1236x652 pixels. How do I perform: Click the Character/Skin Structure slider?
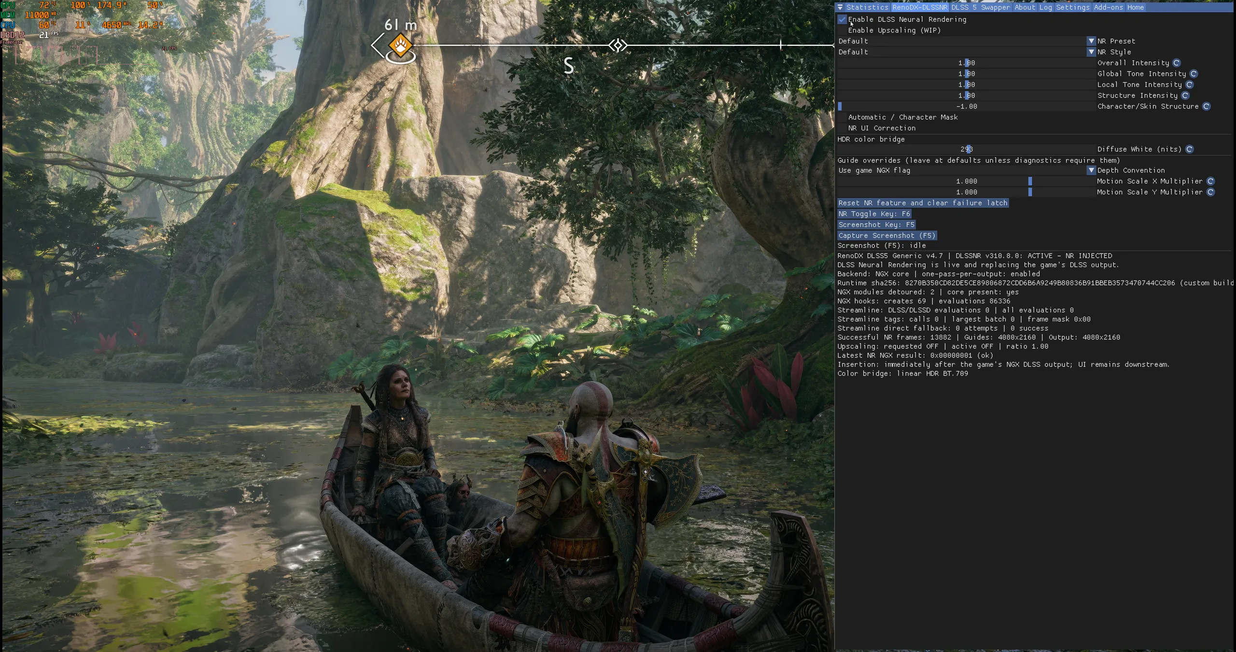point(966,106)
